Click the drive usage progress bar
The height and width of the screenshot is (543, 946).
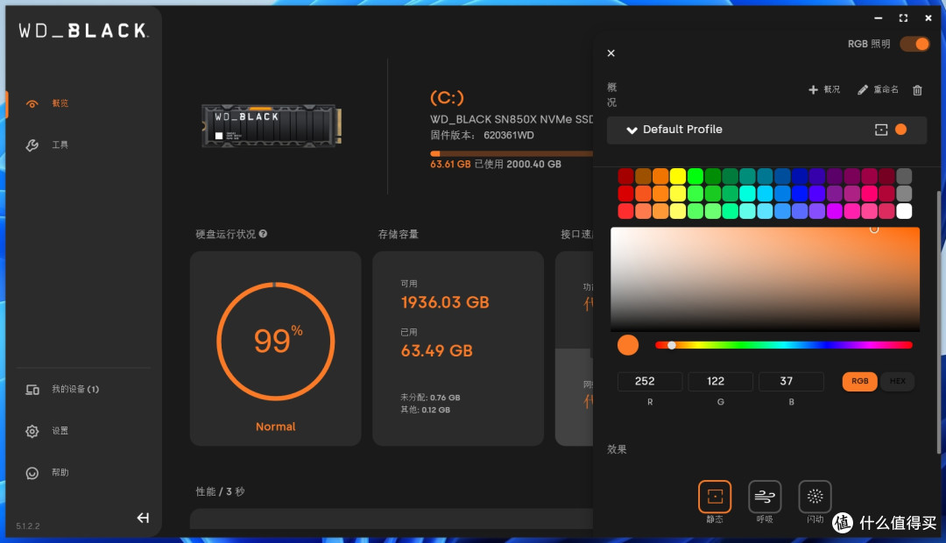click(x=512, y=153)
